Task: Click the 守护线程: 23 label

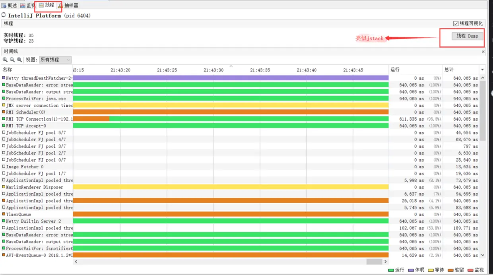Action: pyautogui.click(x=18, y=41)
